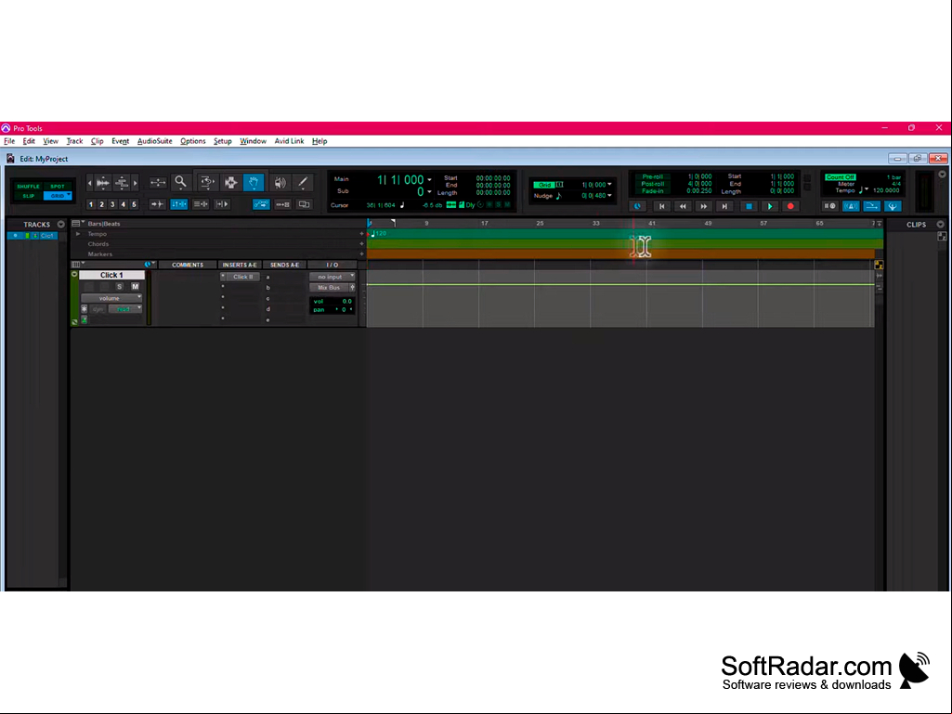Open the AudioSuite menu

click(155, 141)
